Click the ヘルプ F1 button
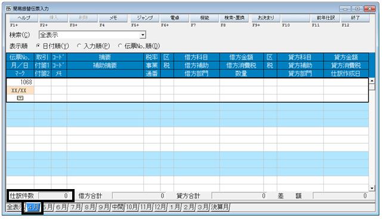 click(x=24, y=18)
